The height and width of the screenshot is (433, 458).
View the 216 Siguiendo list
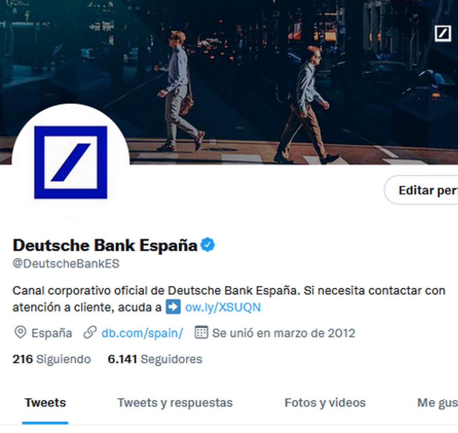(x=52, y=359)
